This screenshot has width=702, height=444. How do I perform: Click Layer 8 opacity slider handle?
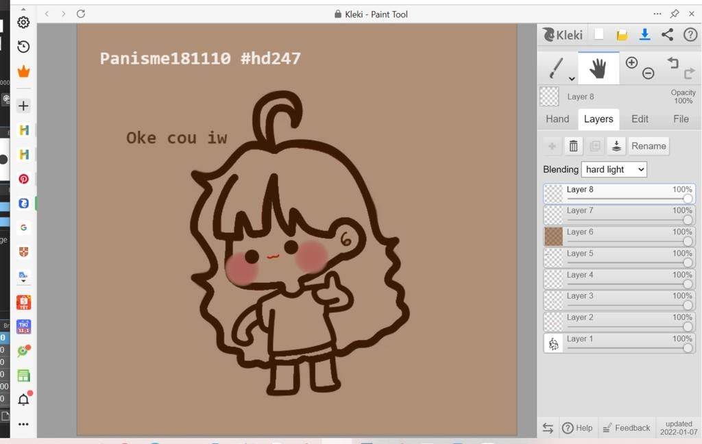[x=688, y=198]
